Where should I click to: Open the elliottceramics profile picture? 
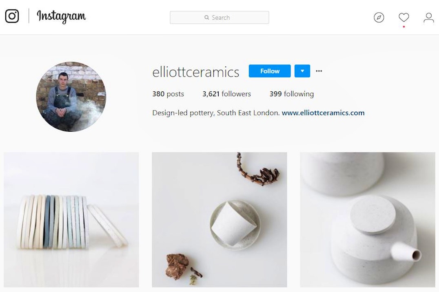click(x=71, y=97)
